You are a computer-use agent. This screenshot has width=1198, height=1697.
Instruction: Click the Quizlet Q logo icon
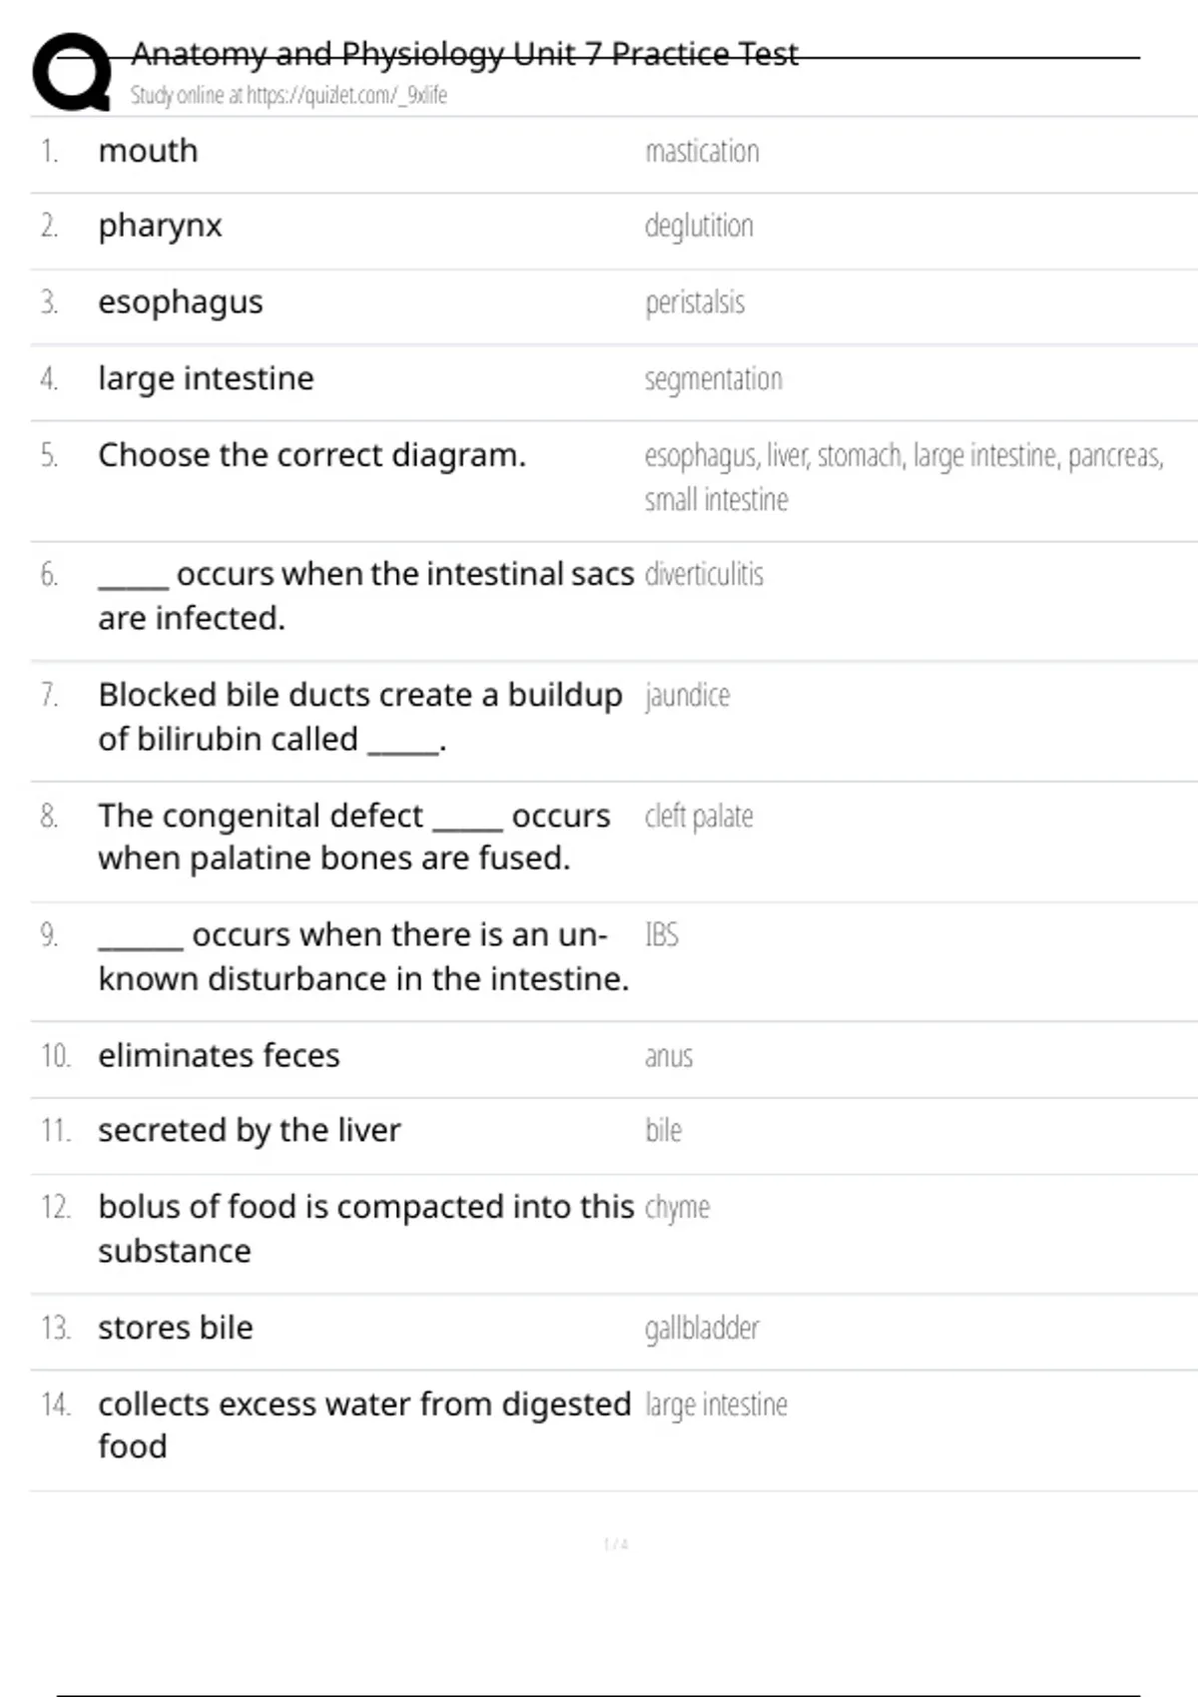(71, 71)
